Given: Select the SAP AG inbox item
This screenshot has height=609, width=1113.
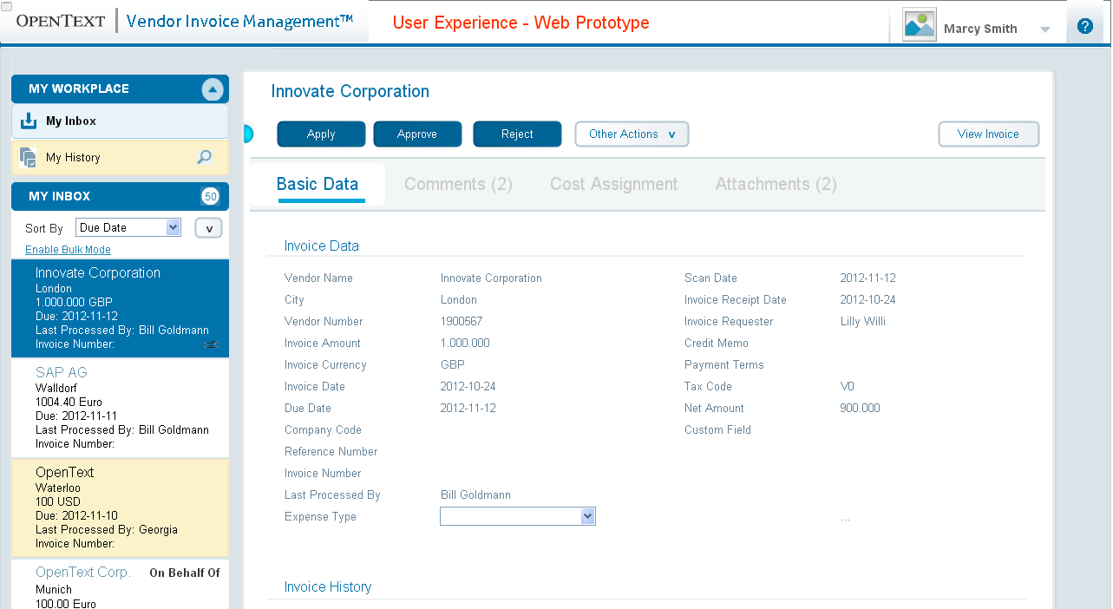Looking at the screenshot, I should click(120, 408).
